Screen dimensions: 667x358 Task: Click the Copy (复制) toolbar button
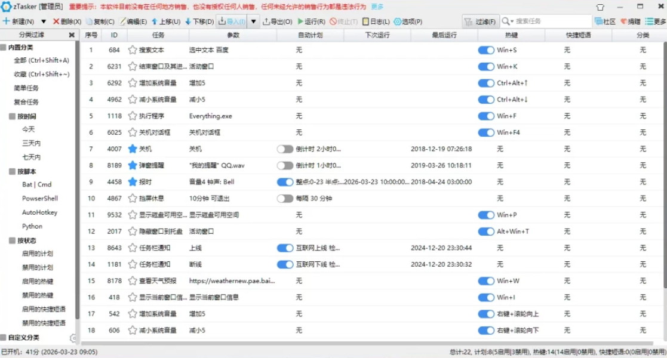pos(100,21)
